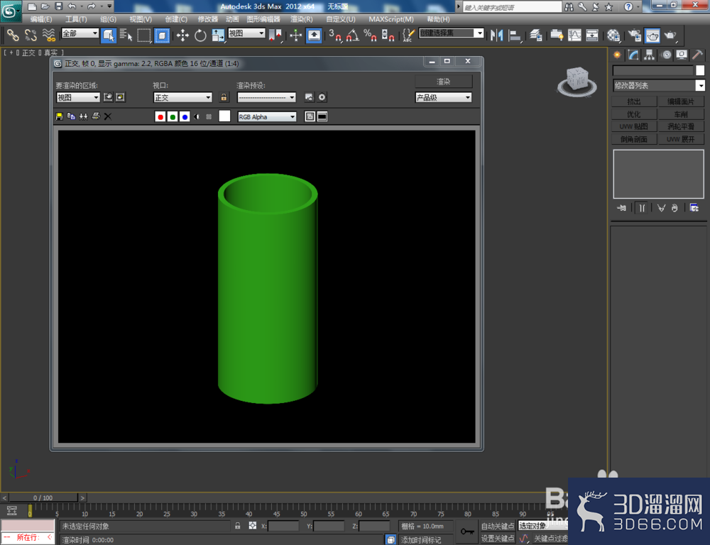Open the 编辑(E) menu
The width and height of the screenshot is (710, 545).
pyautogui.click(x=41, y=19)
